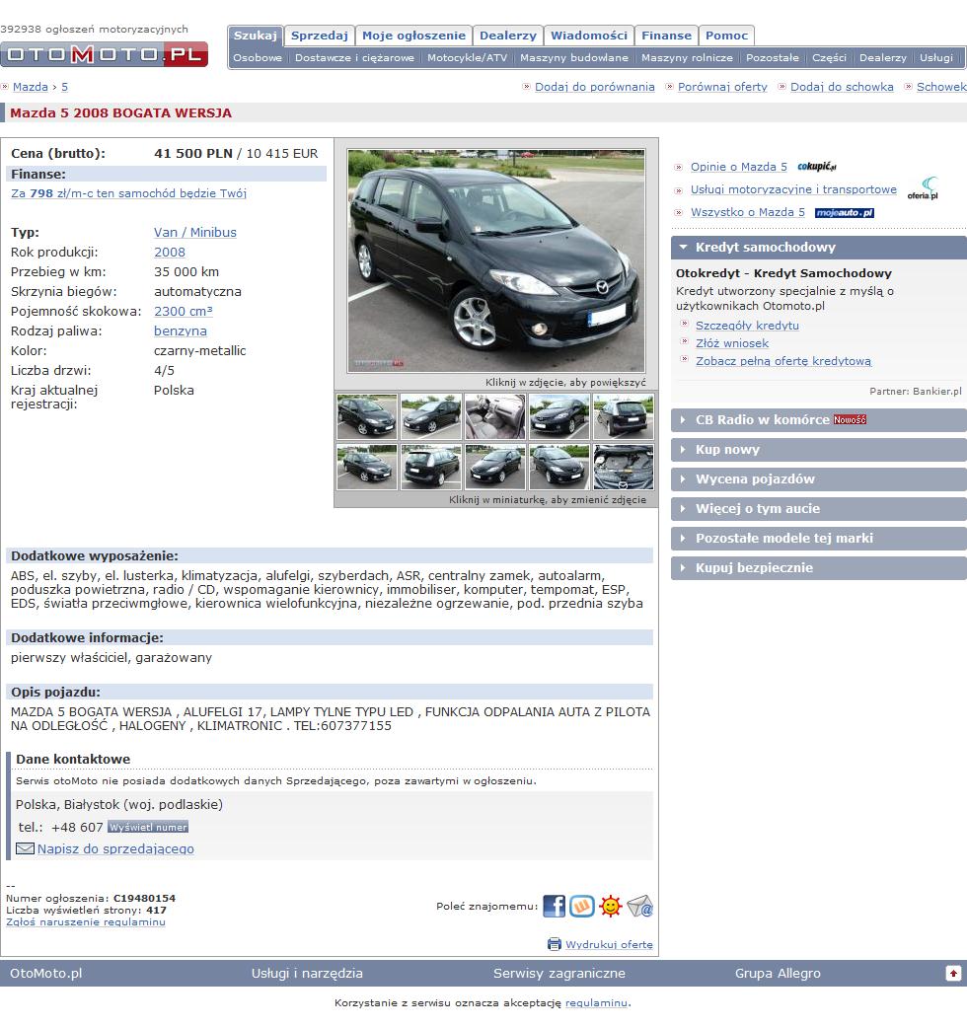This screenshot has height=1028, width=967.
Task: Reveal number with Wyświetl numer button
Action: pos(148,827)
